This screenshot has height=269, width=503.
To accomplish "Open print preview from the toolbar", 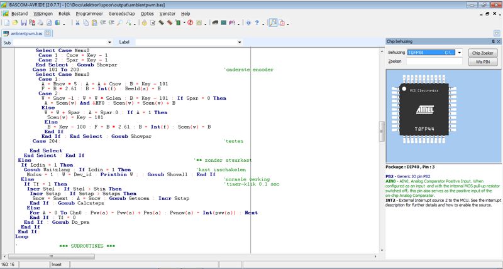I will [x=49, y=23].
